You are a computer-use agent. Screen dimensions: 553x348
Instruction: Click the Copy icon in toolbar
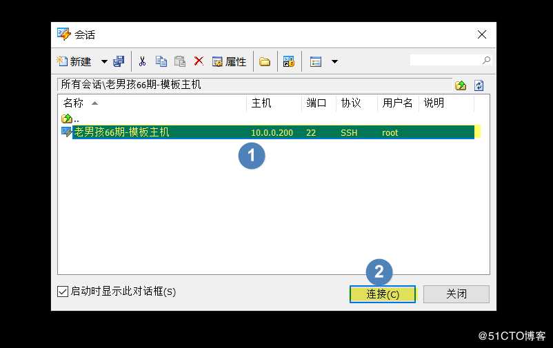click(161, 62)
